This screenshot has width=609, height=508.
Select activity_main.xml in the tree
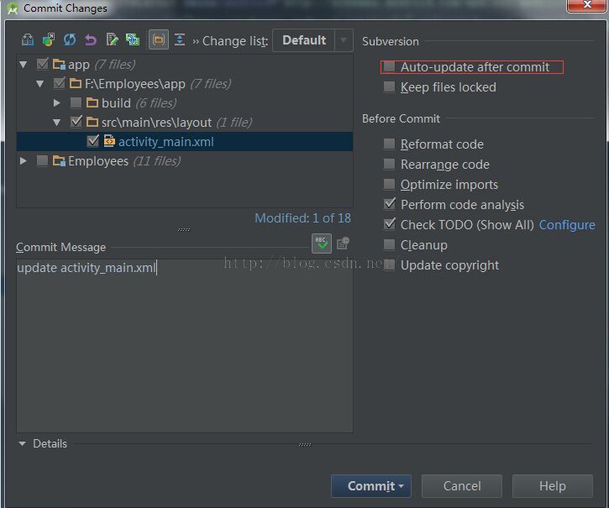click(x=185, y=141)
